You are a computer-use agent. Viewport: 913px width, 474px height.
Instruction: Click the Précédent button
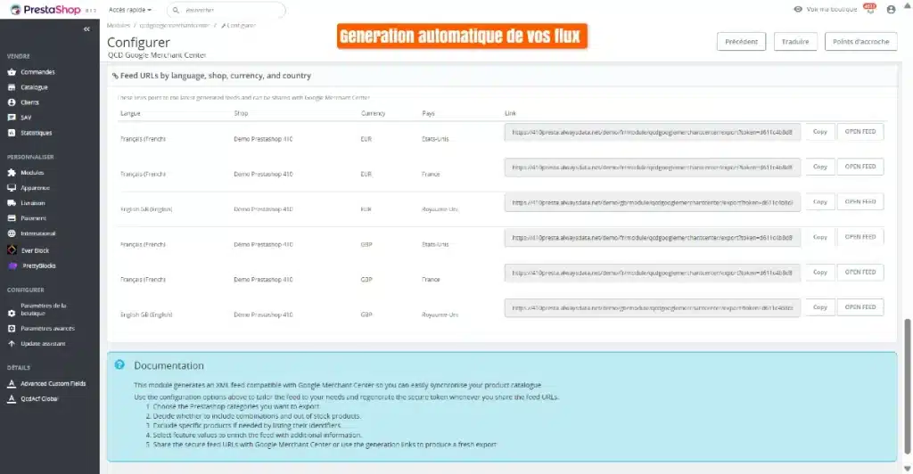[x=741, y=42]
